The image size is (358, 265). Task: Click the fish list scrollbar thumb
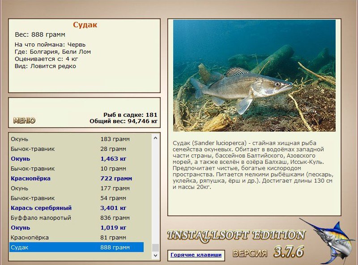point(155,248)
